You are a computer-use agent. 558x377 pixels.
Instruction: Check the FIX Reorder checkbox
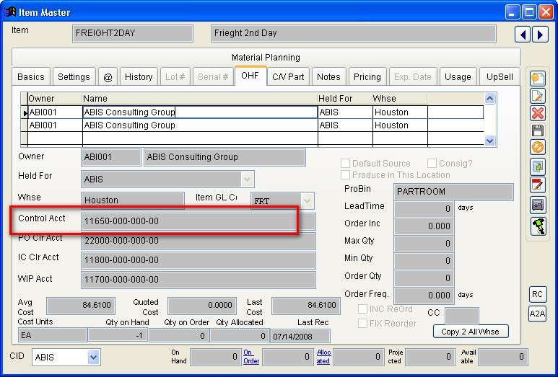(363, 324)
